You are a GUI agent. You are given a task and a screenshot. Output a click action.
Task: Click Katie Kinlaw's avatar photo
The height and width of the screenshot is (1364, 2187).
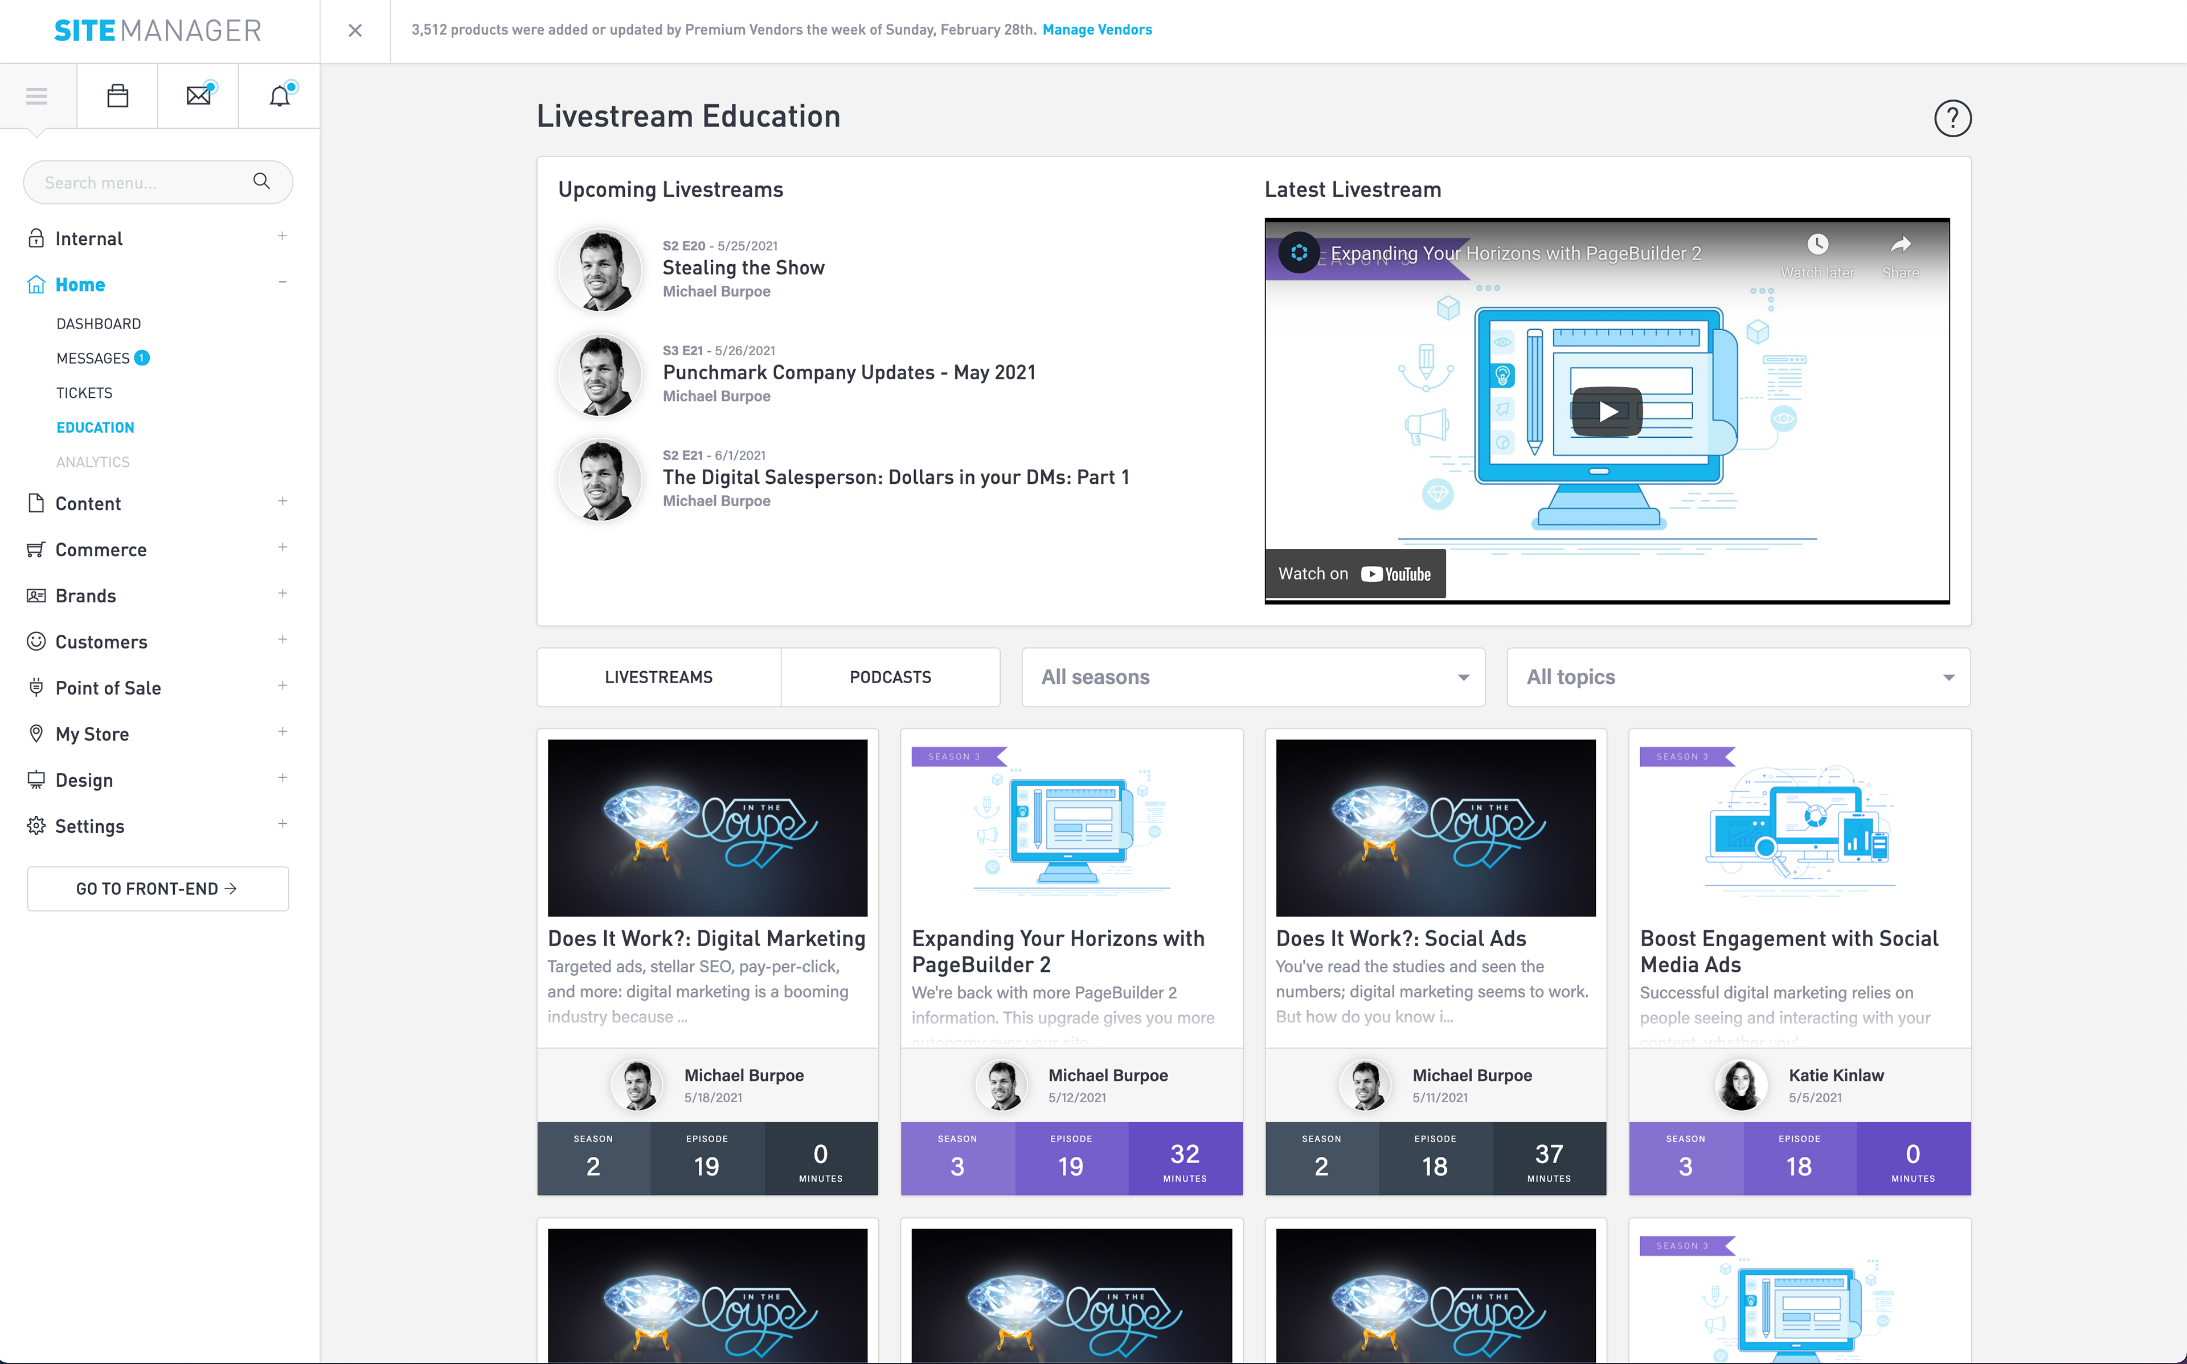(1741, 1084)
